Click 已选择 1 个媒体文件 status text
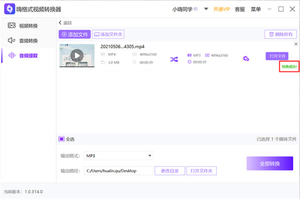 (x=277, y=139)
